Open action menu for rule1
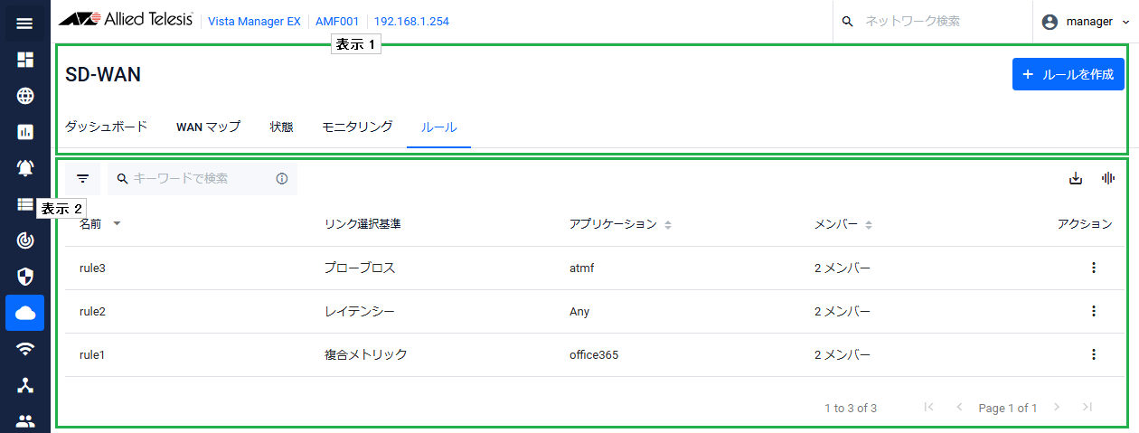Screen dimensions: 1139x433 click(1094, 354)
